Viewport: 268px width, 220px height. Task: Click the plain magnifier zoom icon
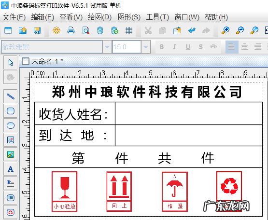pos(254,30)
